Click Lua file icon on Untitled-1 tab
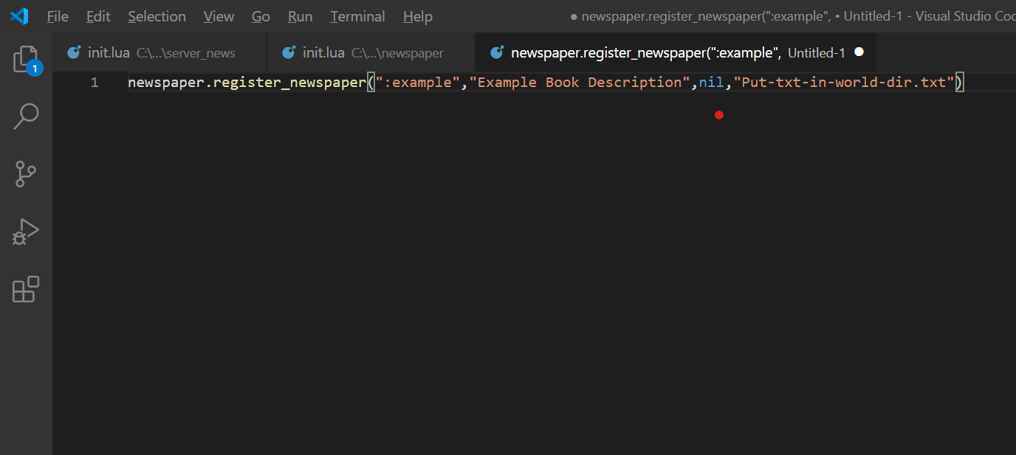The image size is (1016, 455). (498, 53)
